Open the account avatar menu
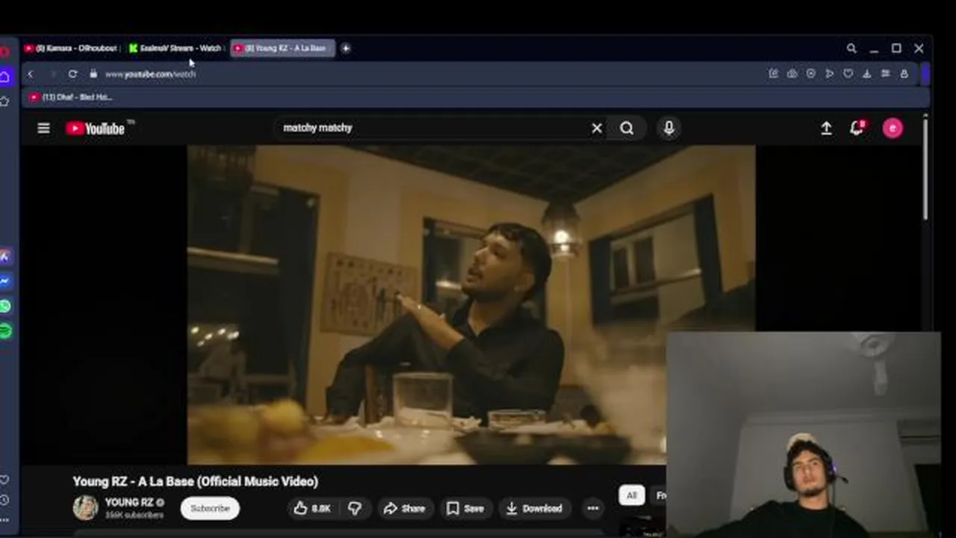956x538 pixels. tap(893, 129)
